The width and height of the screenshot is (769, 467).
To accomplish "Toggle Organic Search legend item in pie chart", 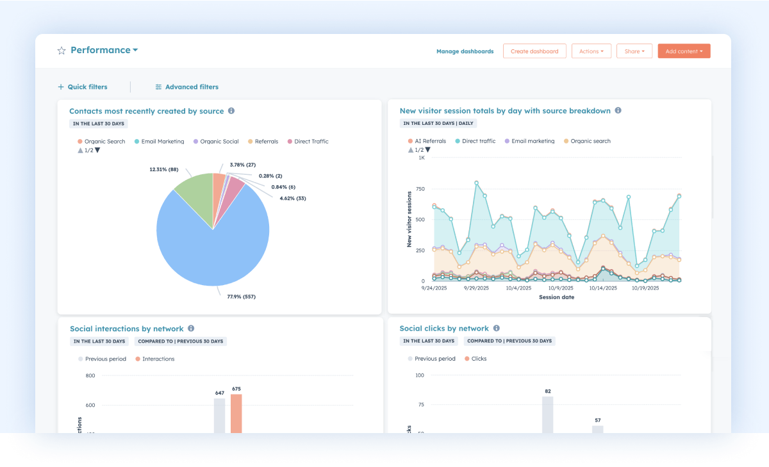I will point(101,142).
